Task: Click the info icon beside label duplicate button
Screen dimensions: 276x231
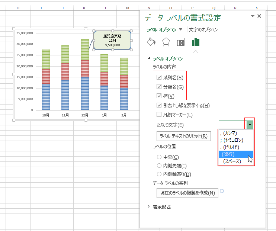Action: [222, 191]
